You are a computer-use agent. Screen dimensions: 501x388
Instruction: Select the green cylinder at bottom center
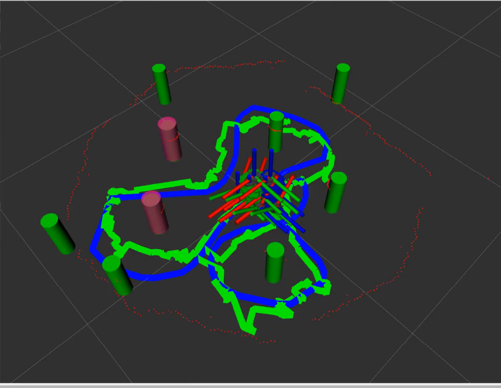(275, 263)
